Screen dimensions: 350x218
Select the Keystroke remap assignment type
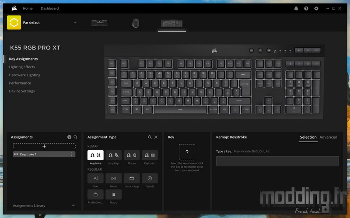click(x=95, y=155)
